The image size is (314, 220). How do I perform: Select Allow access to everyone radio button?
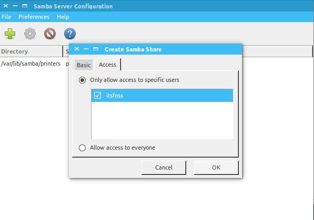[x=82, y=148]
